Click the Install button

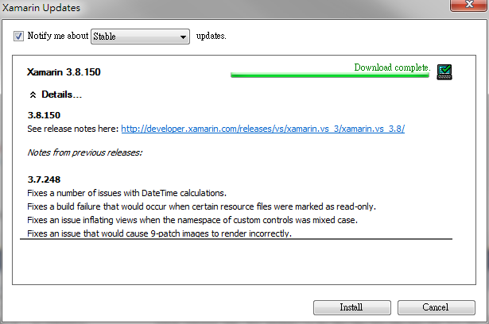click(351, 307)
